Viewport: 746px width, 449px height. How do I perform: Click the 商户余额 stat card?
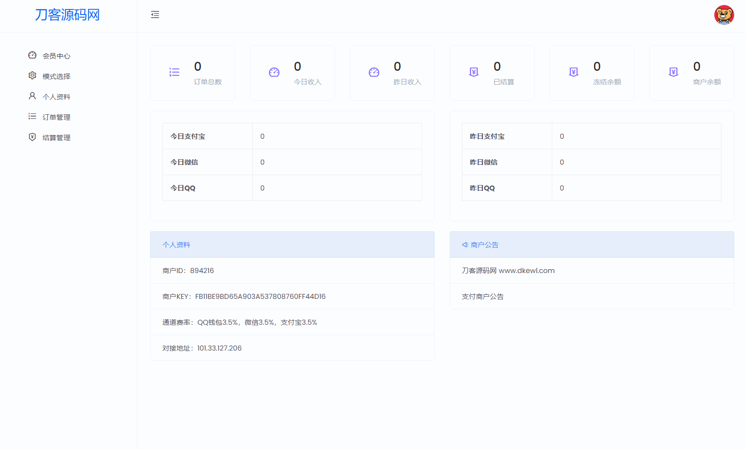click(x=691, y=73)
